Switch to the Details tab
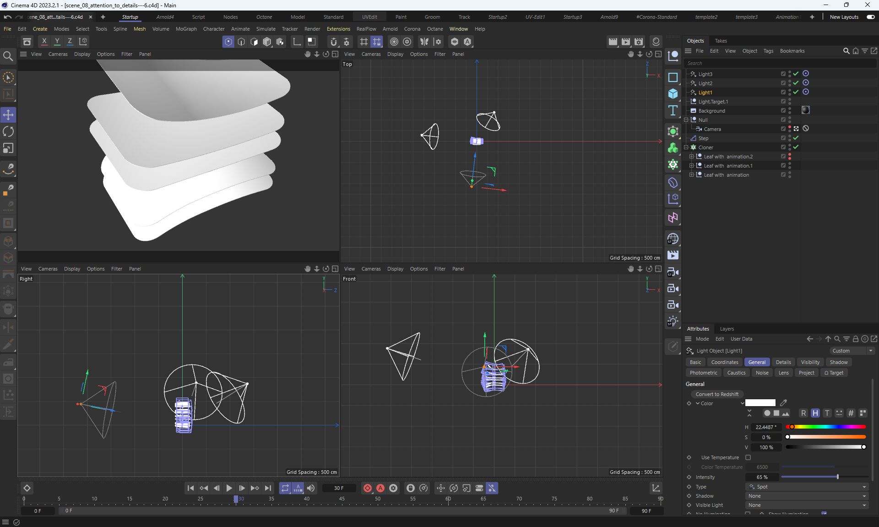 coord(783,362)
